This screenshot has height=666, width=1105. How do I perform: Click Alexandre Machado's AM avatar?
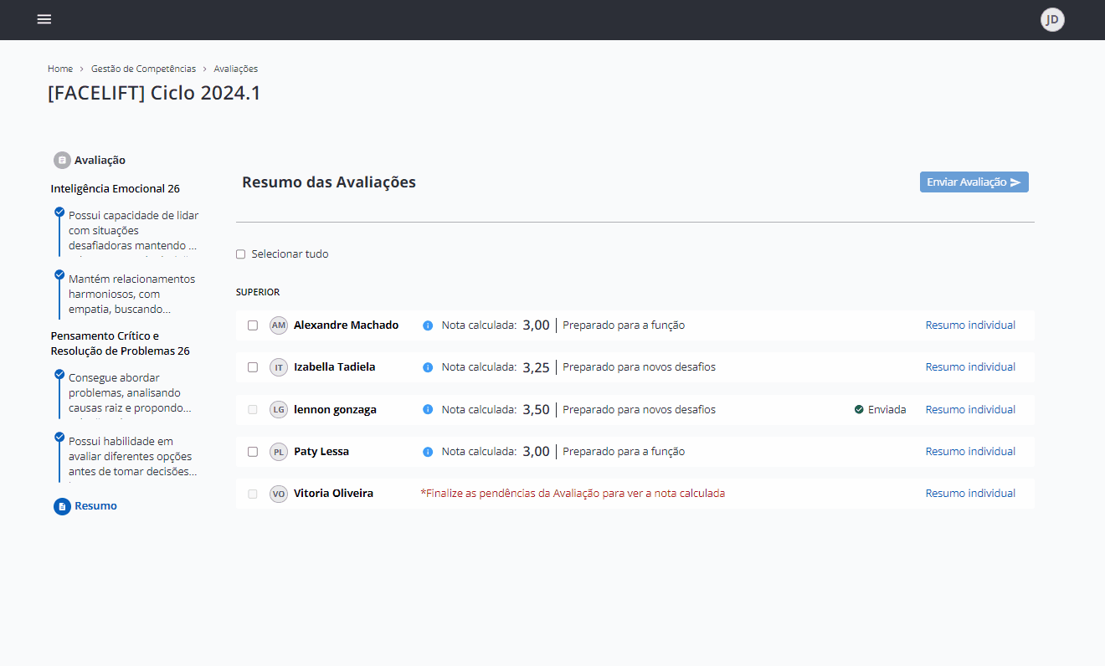(279, 325)
